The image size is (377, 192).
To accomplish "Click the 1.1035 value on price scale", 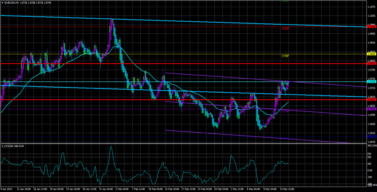I will pyautogui.click(x=372, y=16).
